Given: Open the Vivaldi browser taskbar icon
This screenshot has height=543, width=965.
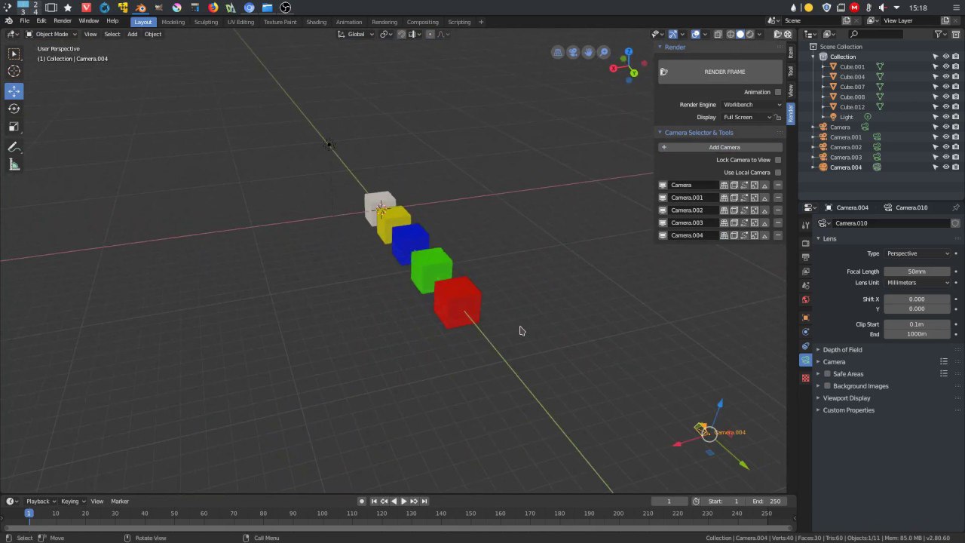Looking at the screenshot, I should [86, 8].
